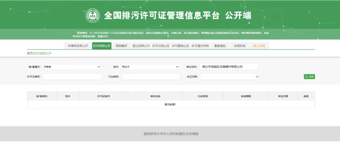The height and width of the screenshot is (143, 340).
Task: Click the green 搜索 search button
Action: pos(309,76)
